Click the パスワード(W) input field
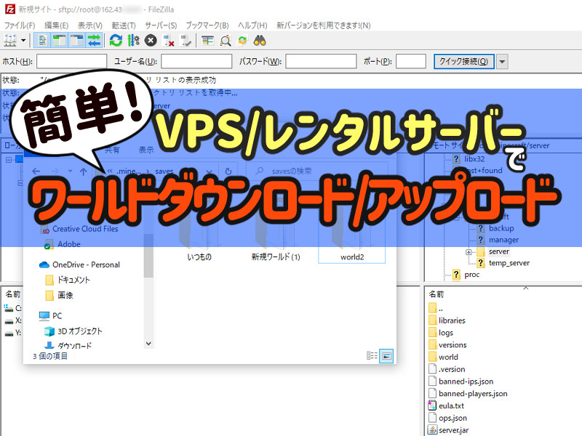This screenshot has height=436, width=582. (321, 62)
